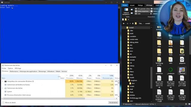The width and height of the screenshot is (191, 107).
Task: Select the _conda.exe green circle icon
Action: [170, 70]
